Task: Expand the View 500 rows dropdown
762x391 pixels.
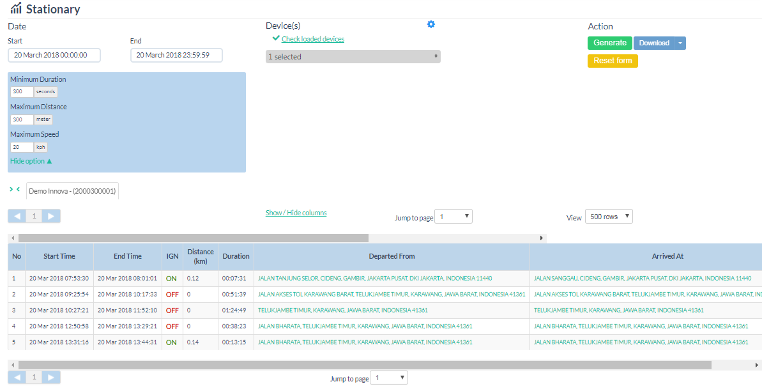Action: [x=608, y=217]
